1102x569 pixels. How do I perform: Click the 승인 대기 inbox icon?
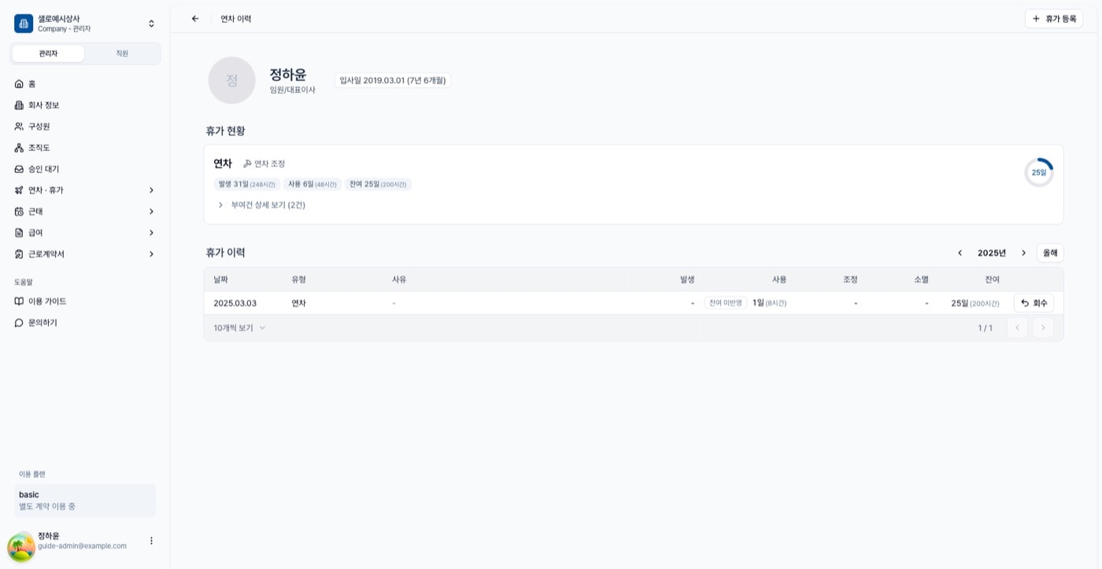pos(19,168)
